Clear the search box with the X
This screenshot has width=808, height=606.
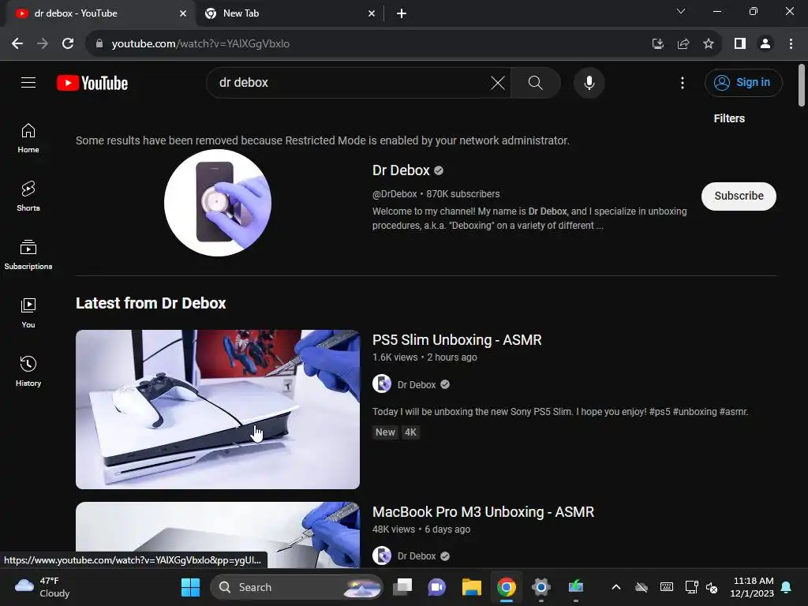(497, 82)
